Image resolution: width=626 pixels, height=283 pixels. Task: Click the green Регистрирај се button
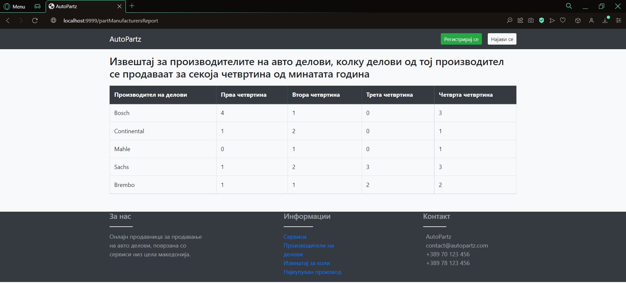point(461,39)
